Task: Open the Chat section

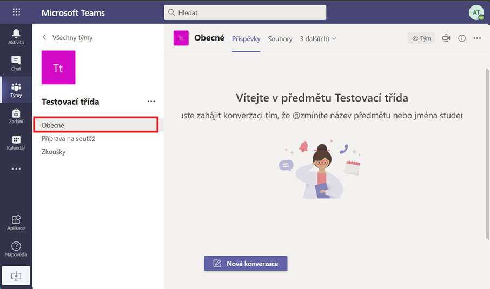Action: 16,63
